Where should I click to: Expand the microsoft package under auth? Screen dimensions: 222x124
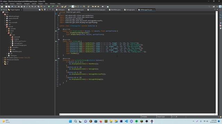coord(11,37)
